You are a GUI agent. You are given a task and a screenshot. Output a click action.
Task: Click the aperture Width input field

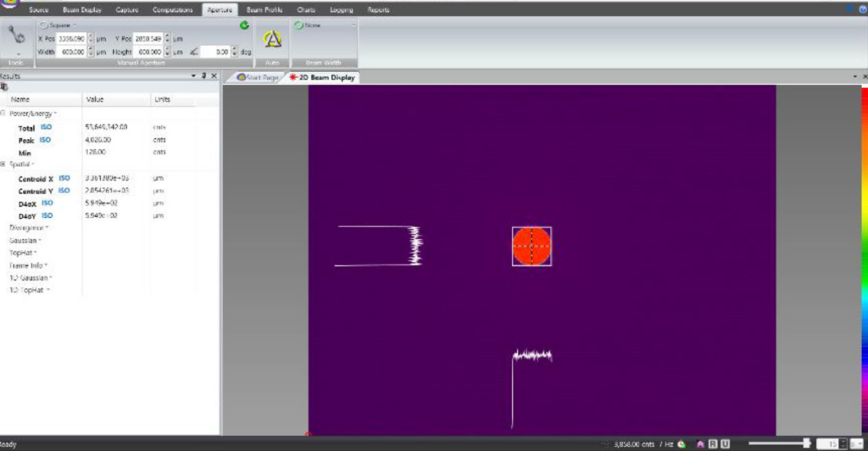71,52
